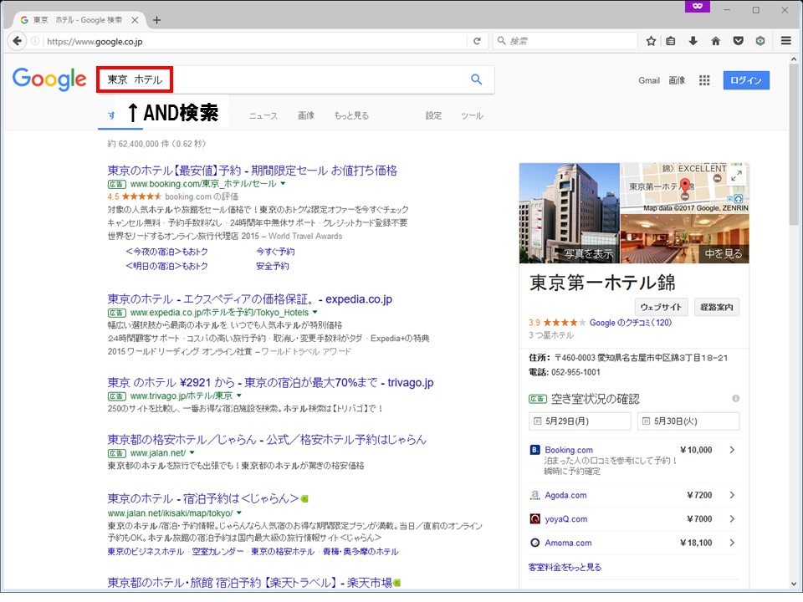Open the dropdown arrow next to expedia.co.jp URL
The image size is (803, 602).
[315, 312]
